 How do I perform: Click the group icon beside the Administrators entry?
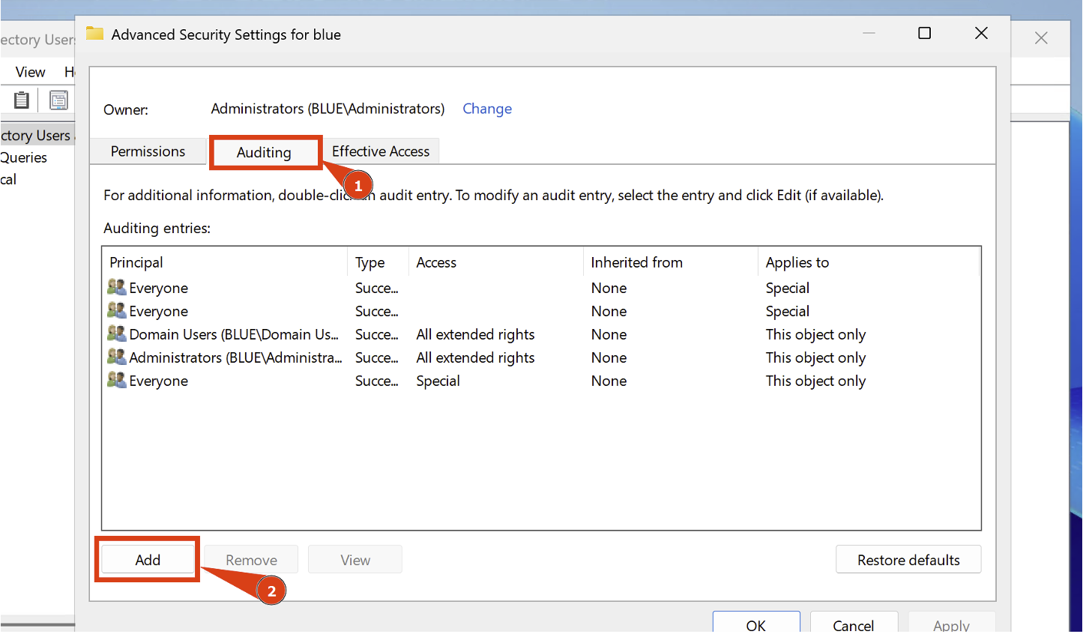click(x=116, y=357)
